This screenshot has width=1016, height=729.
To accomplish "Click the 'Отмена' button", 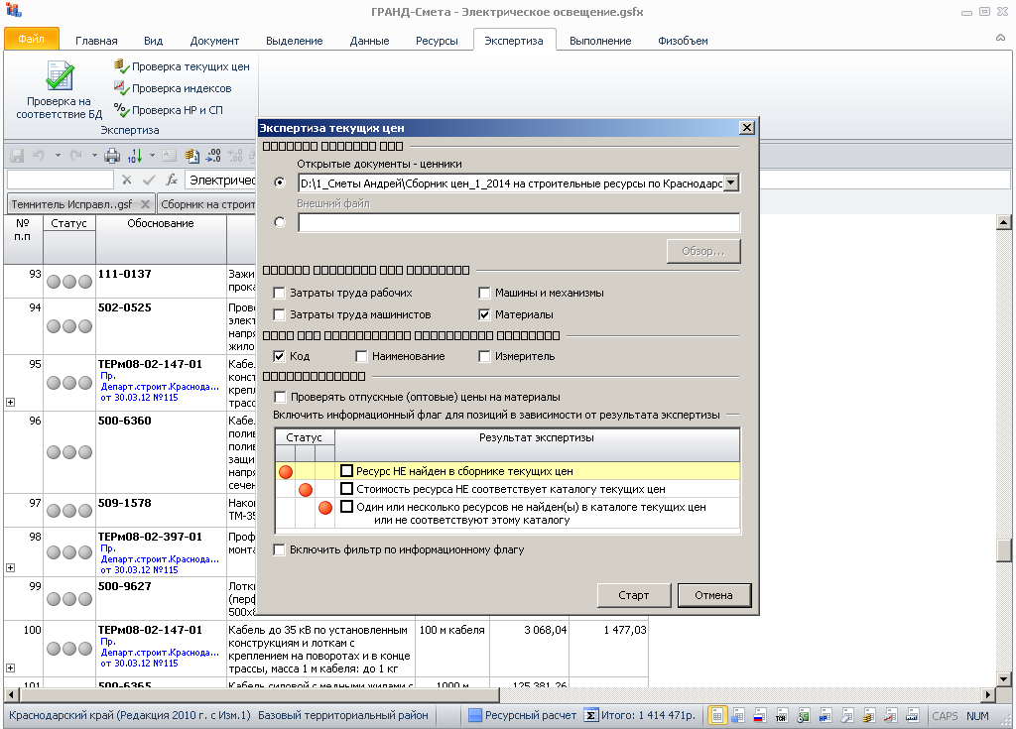I will [x=713, y=595].
